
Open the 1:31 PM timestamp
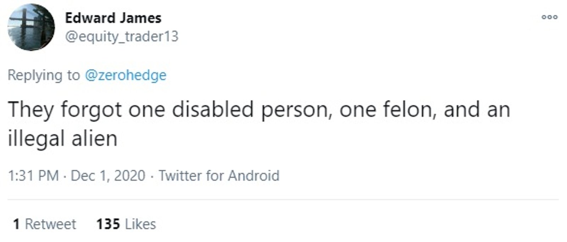(x=33, y=176)
